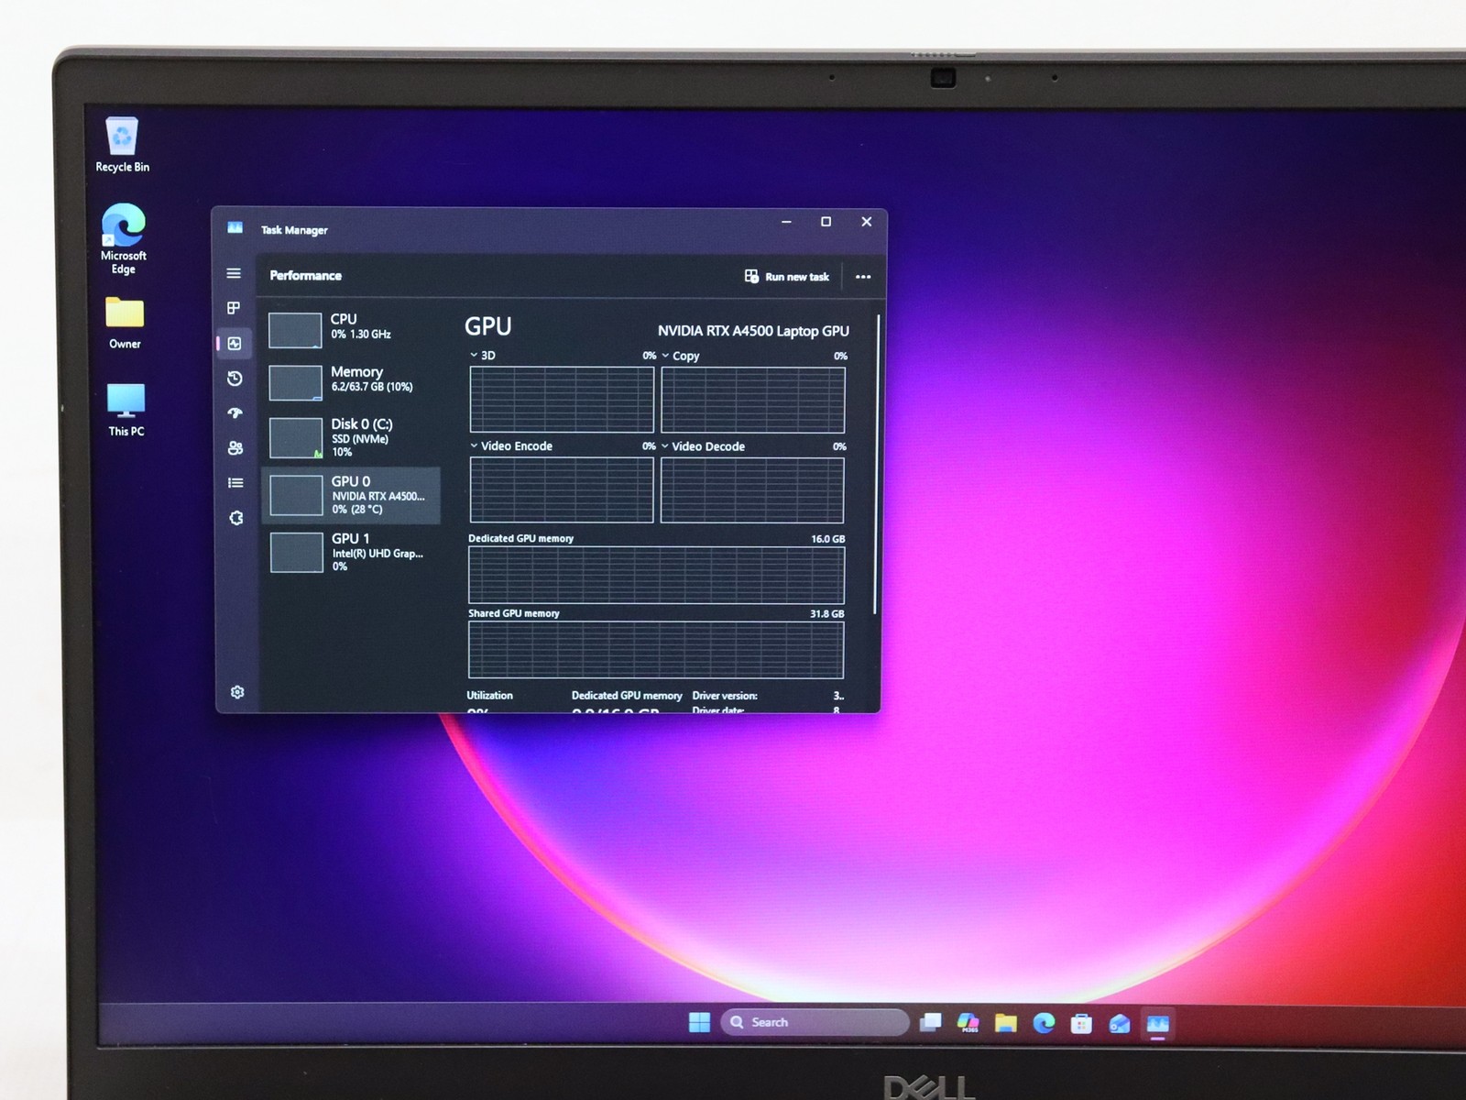Click the NVIDIA RTX A4500 Laptop GPU title
Screen dimensions: 1466x1100
[753, 331]
